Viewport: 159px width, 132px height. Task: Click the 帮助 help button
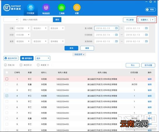tap(151, 10)
